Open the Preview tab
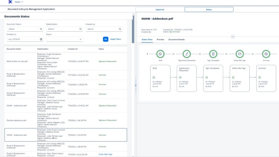 point(160,39)
